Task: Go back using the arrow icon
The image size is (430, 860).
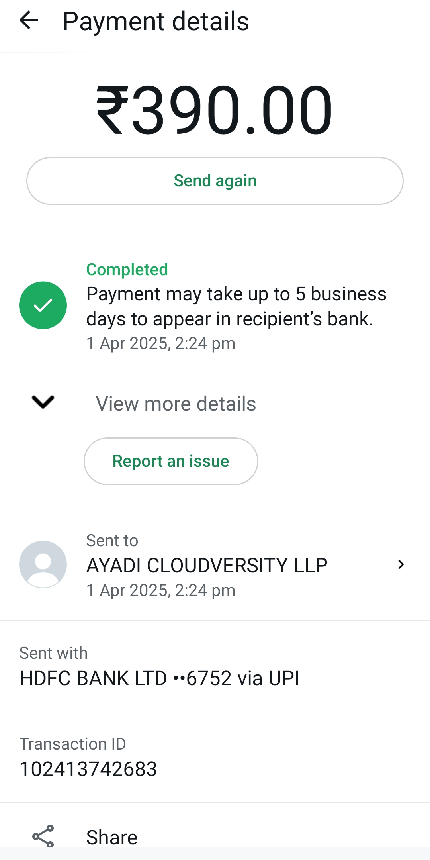Action: (29, 21)
